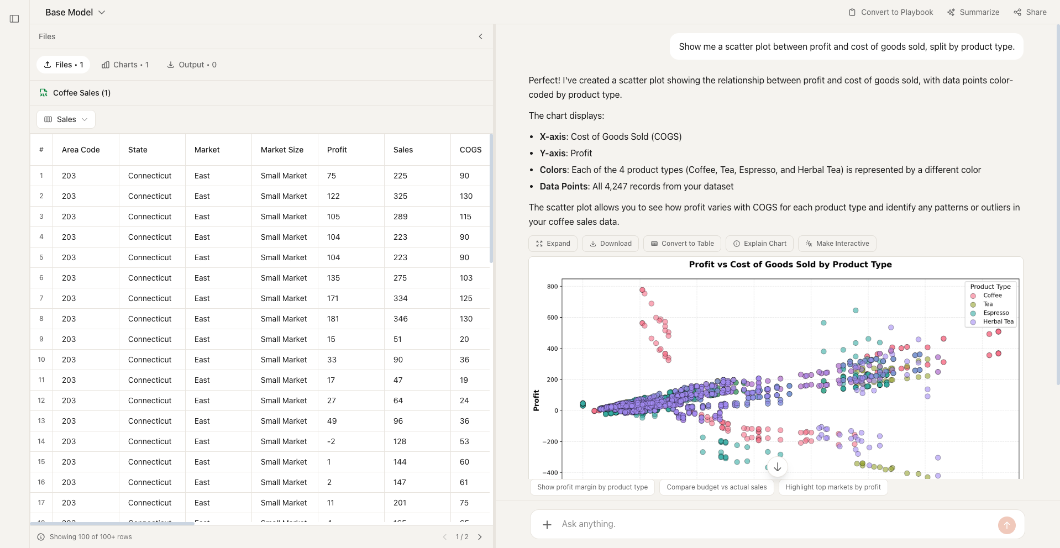Click Make Interactive sparkle icon
1060x548 pixels.
[x=809, y=243]
